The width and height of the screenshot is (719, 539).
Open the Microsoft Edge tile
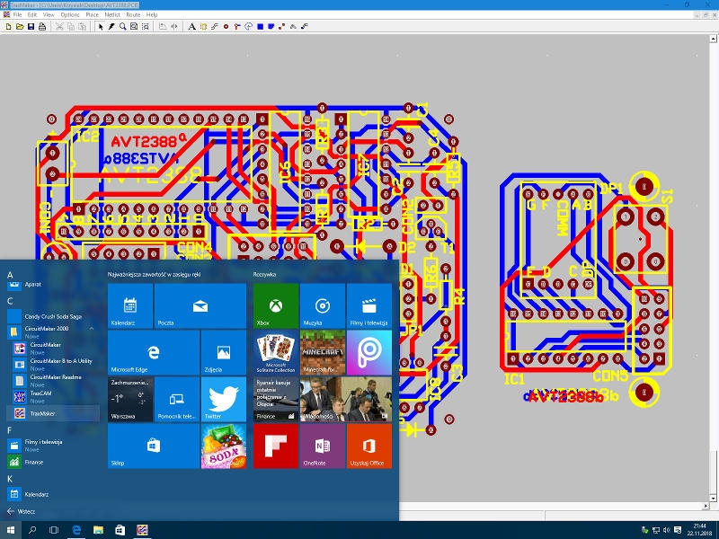(x=154, y=352)
